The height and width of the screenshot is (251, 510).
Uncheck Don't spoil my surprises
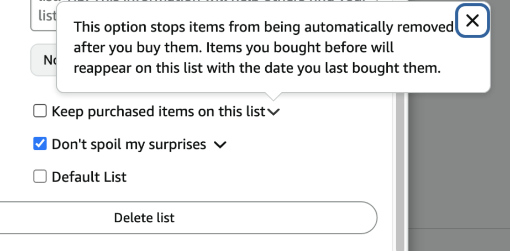40,143
